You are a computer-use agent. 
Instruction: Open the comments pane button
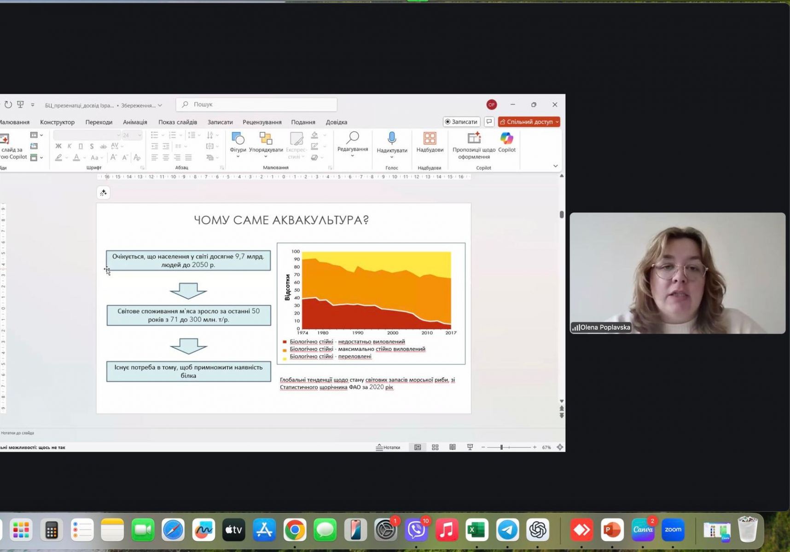(x=489, y=122)
